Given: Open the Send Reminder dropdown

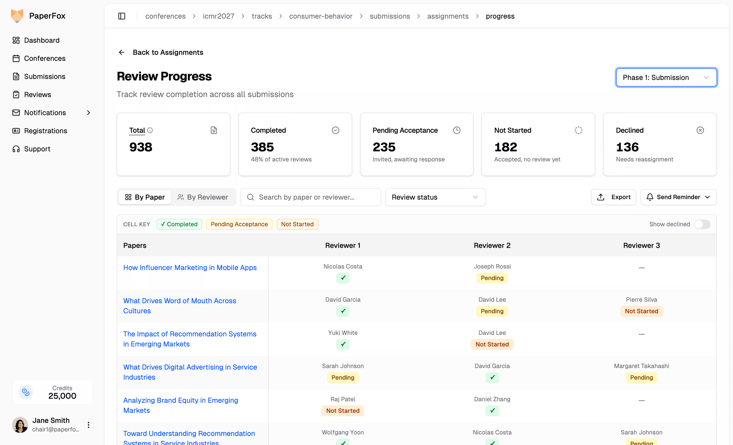Looking at the screenshot, I should tap(679, 197).
